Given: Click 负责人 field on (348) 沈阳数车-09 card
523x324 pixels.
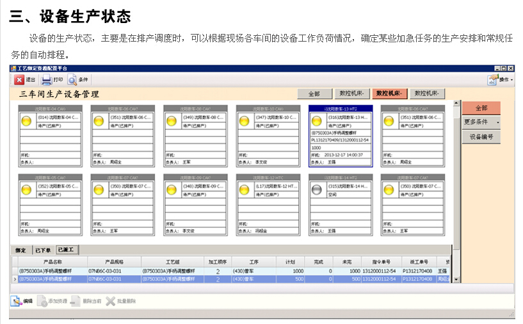Looking at the screenshot, I should pos(195,231).
